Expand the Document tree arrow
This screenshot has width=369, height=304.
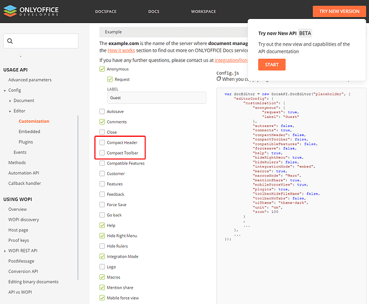click(x=10, y=101)
